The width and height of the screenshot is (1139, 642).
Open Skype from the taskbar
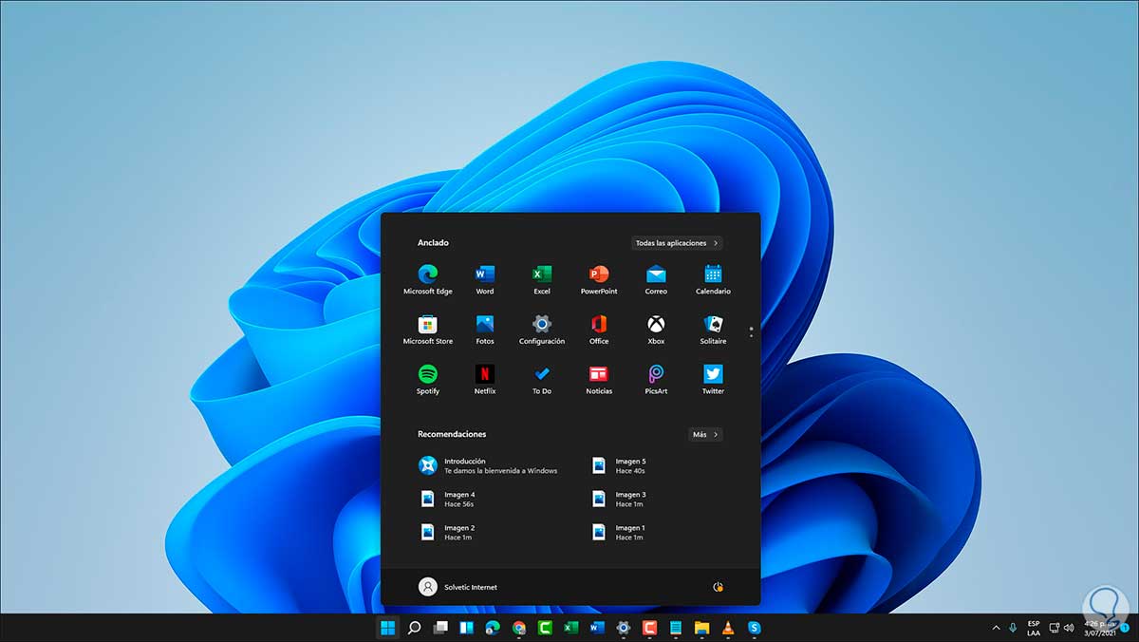(755, 628)
